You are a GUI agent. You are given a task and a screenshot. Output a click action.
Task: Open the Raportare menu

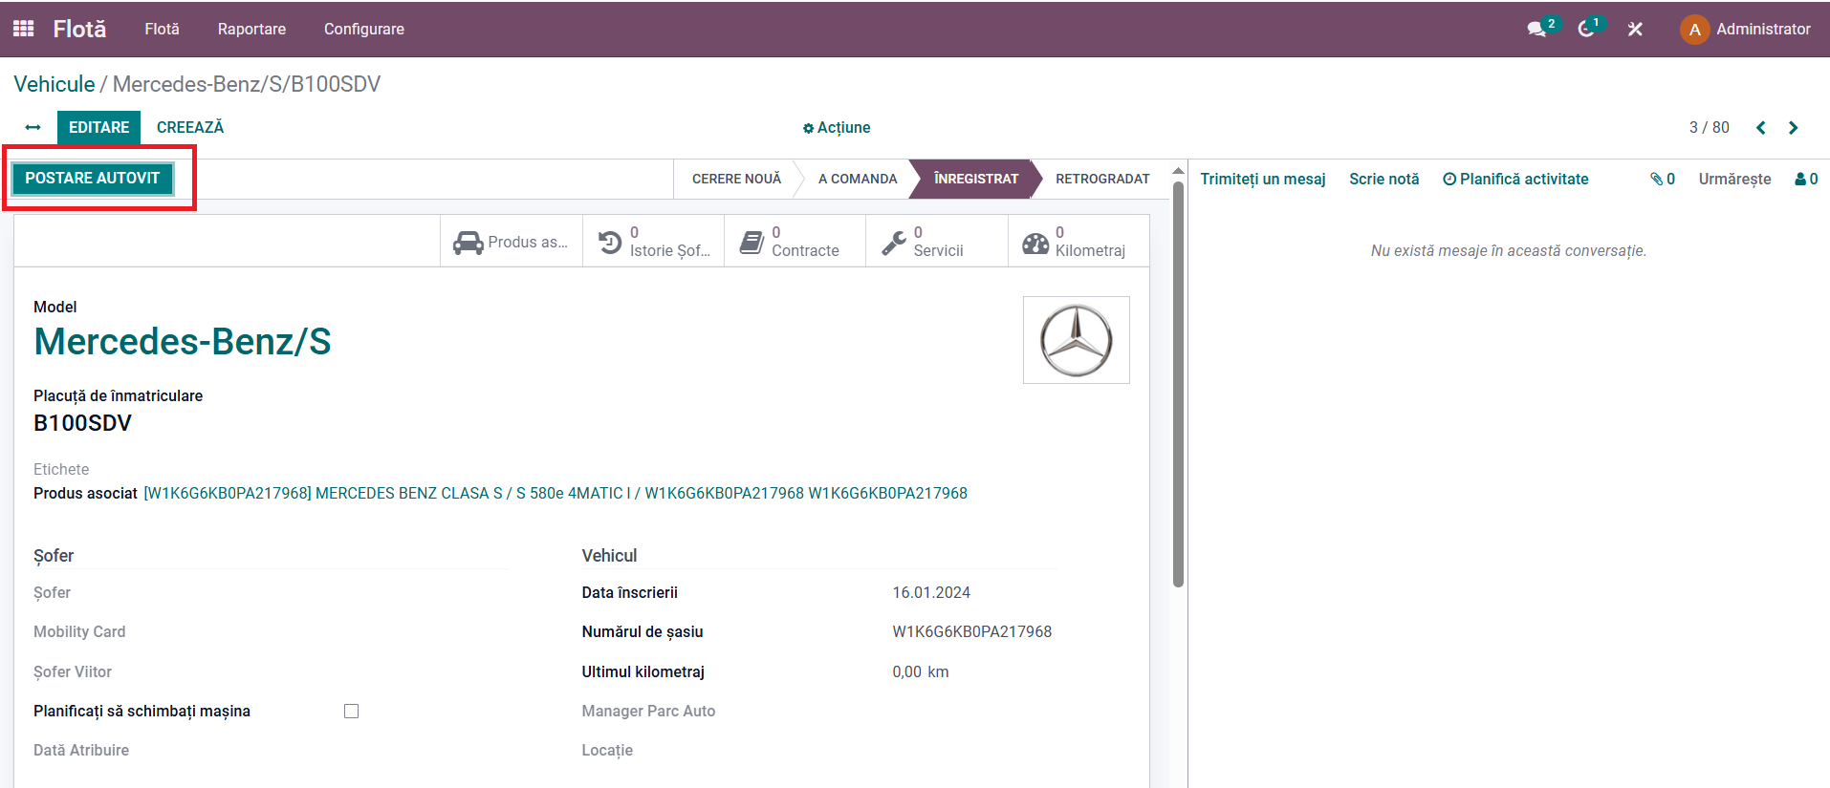(x=251, y=29)
